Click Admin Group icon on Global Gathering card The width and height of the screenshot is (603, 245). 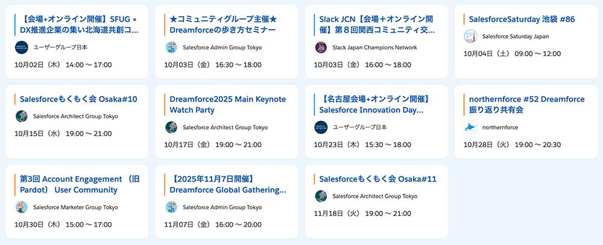click(172, 206)
